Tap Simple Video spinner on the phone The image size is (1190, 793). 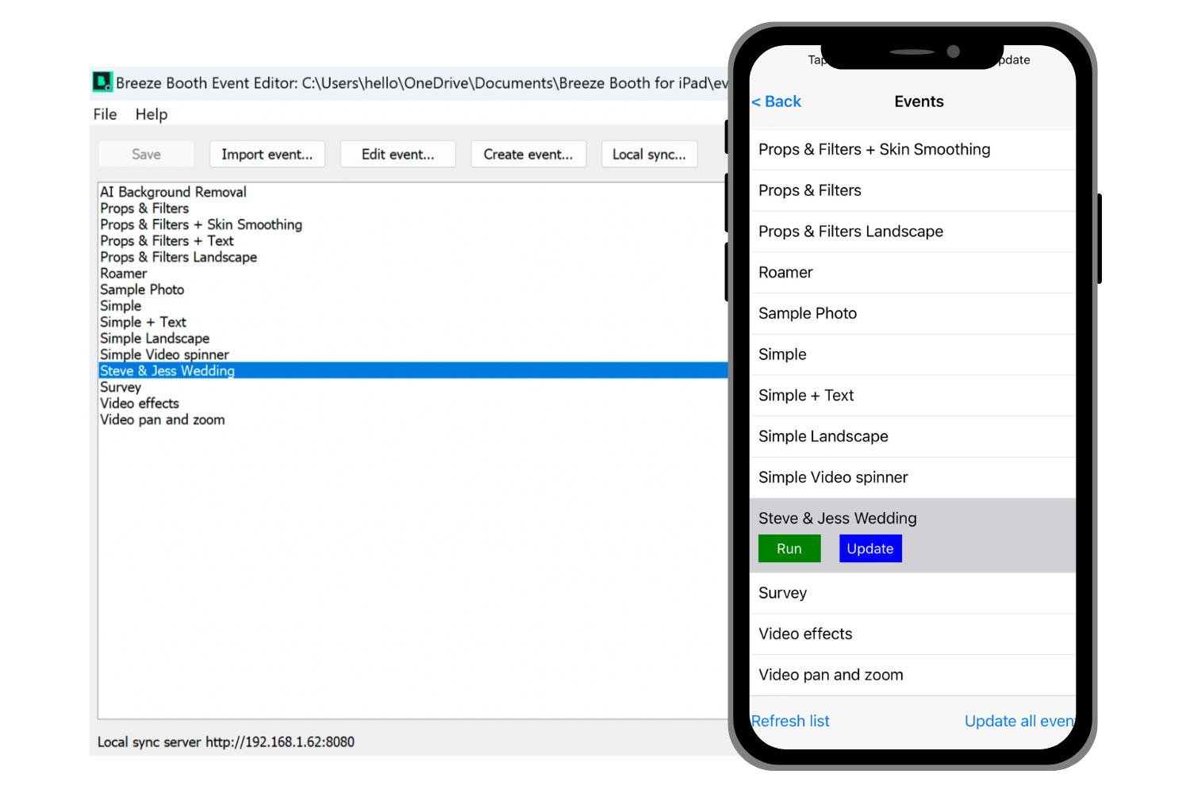833,477
